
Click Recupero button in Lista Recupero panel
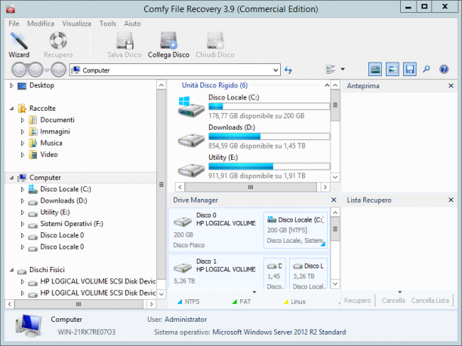point(357,301)
